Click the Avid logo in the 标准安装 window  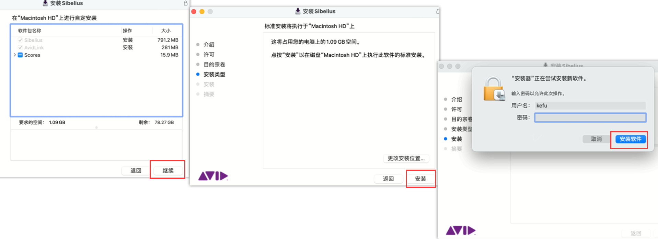coord(213,176)
